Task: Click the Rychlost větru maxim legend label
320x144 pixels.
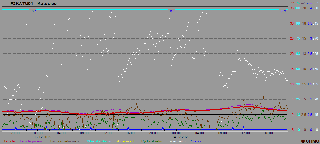Action: click(x=66, y=141)
